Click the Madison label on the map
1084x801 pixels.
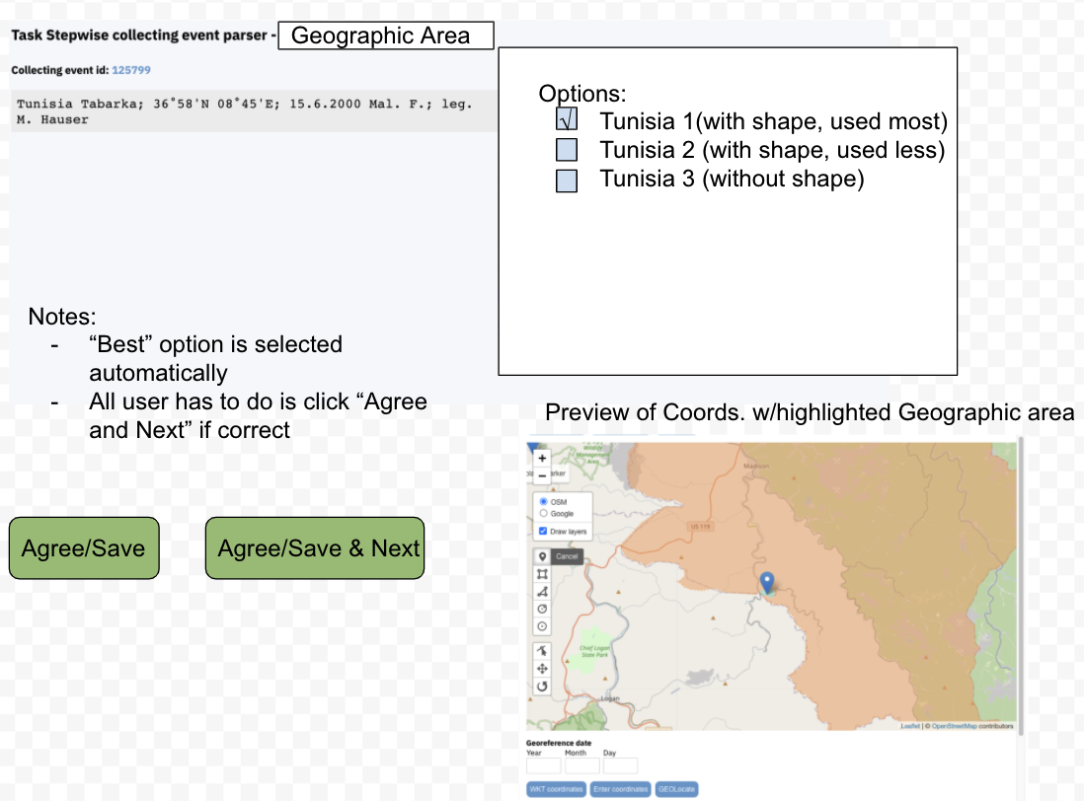point(756,466)
